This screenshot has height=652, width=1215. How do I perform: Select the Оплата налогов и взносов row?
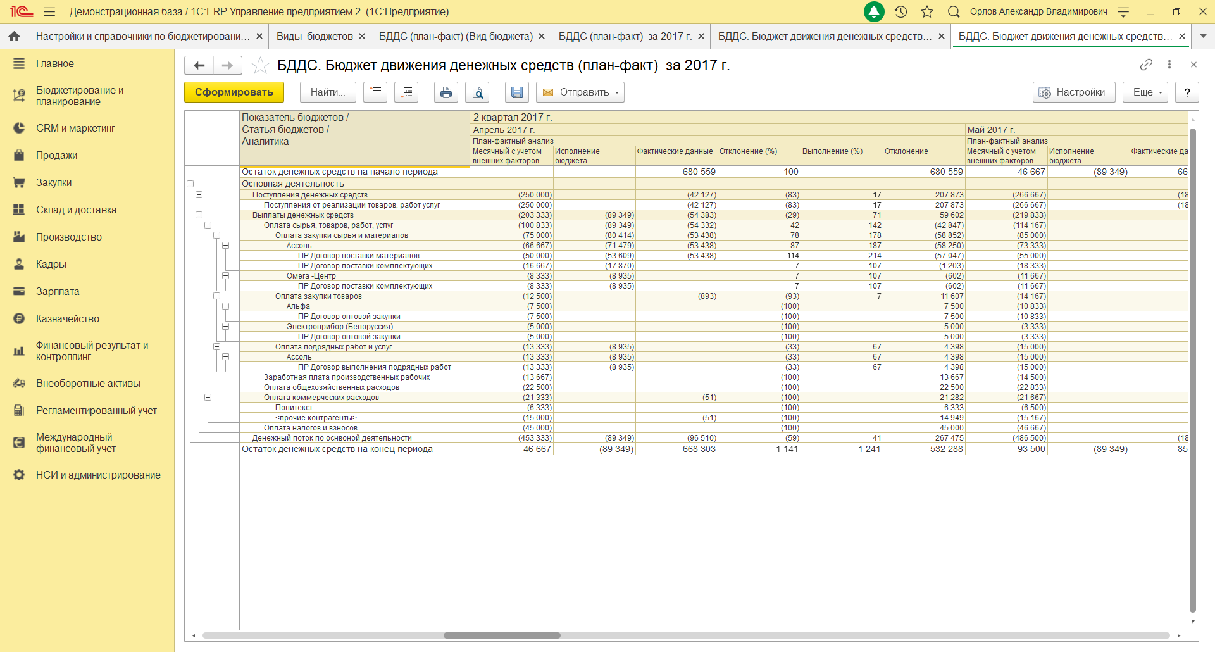[355, 428]
